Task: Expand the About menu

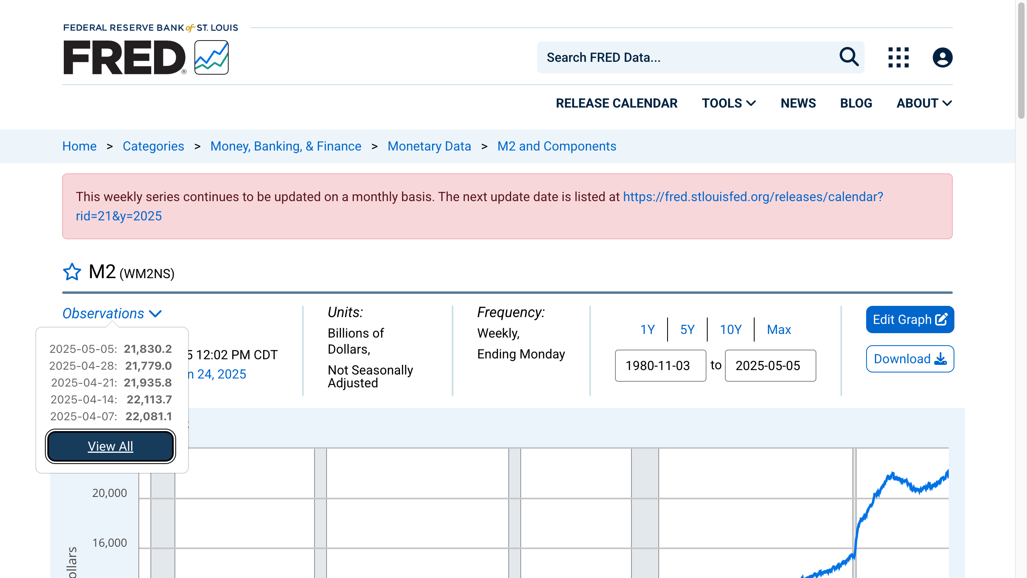Action: (x=924, y=103)
